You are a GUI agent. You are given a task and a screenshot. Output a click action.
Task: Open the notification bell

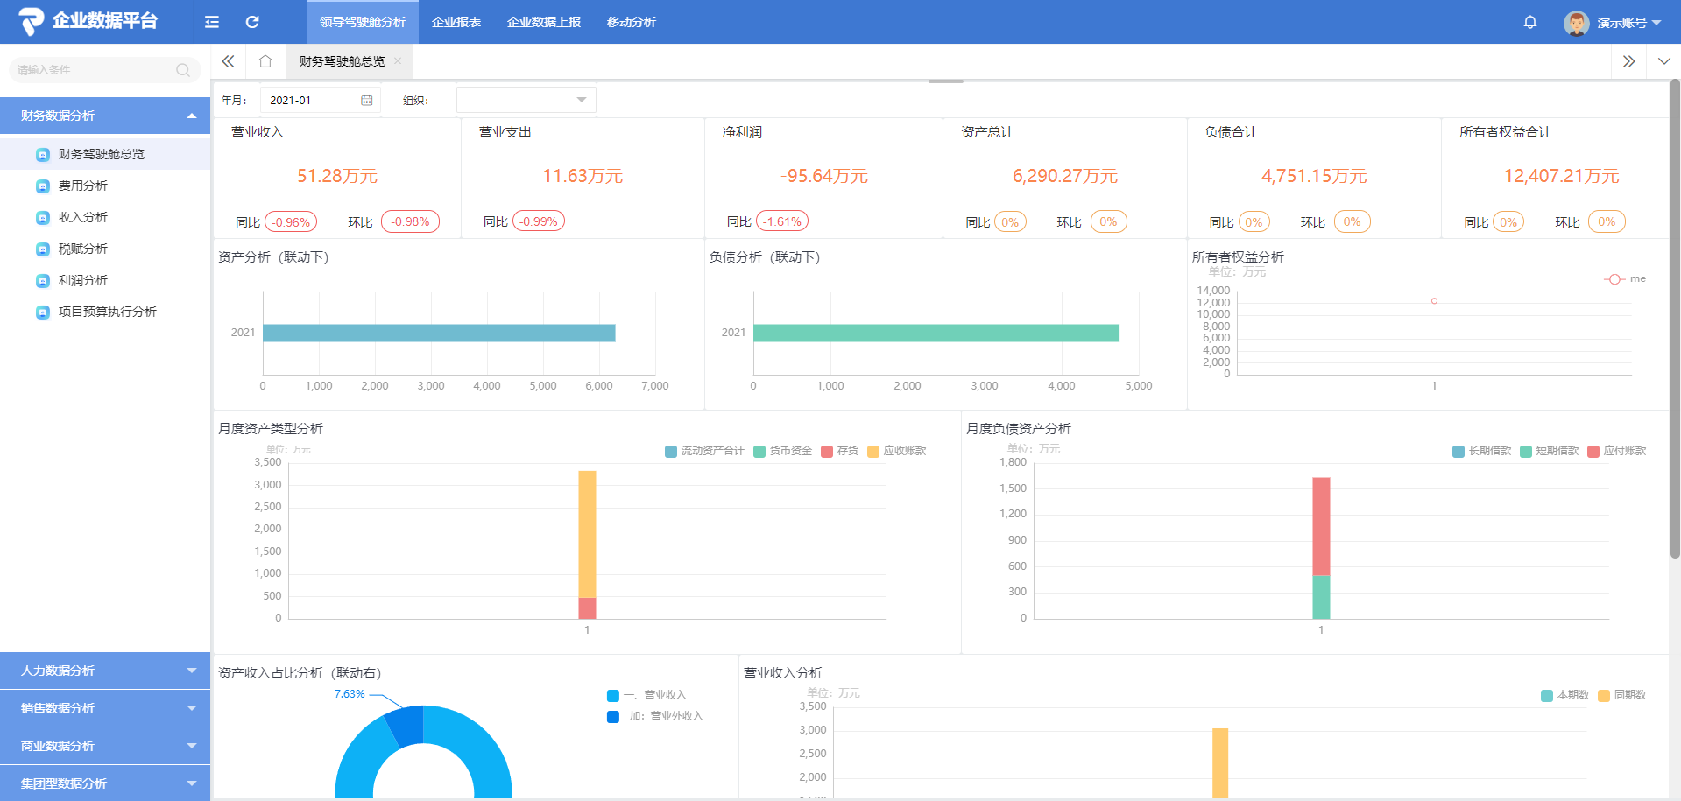click(x=1530, y=22)
